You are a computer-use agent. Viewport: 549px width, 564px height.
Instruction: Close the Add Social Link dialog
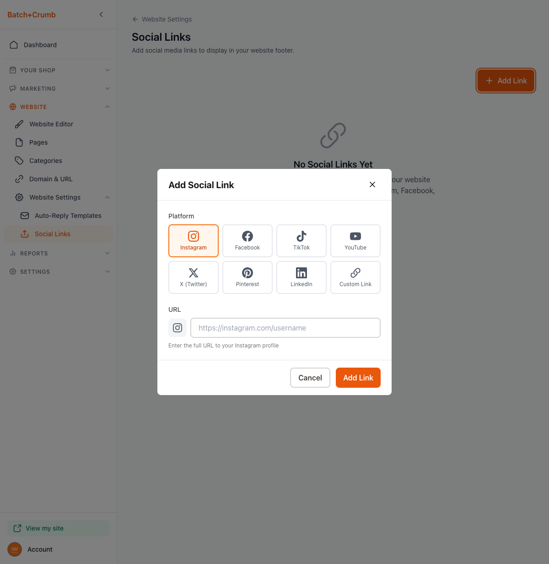[372, 184]
